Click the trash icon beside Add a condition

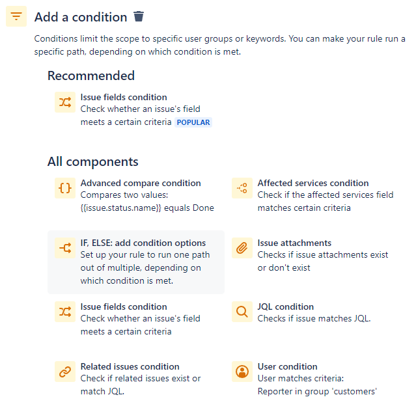[139, 16]
